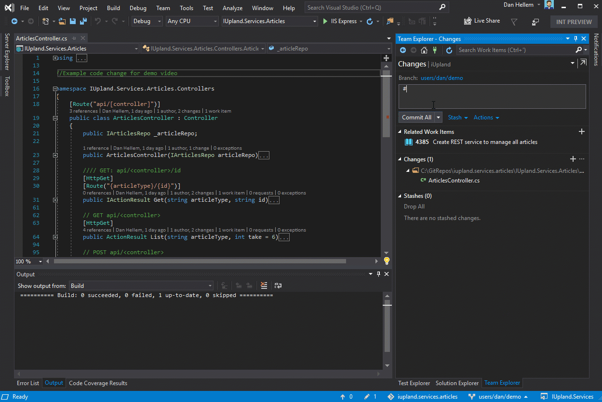Open the Analyze menu

pyautogui.click(x=233, y=8)
